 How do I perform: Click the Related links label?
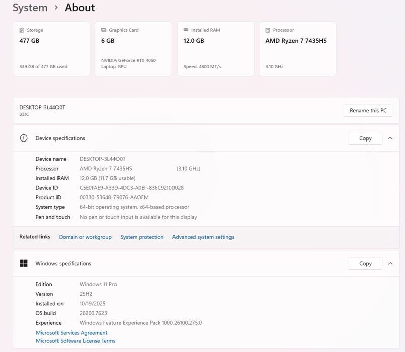[35, 237]
